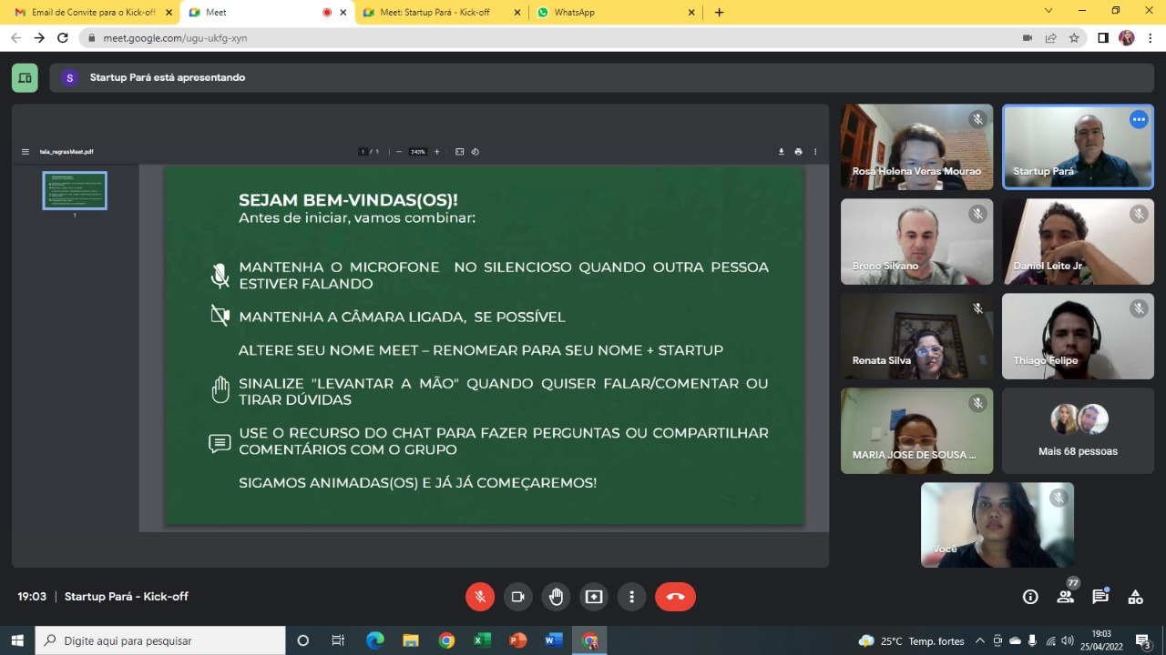Screen dimensions: 1166x655
Task: Expand the Chrome tab search chevron
Action: pos(1048,11)
